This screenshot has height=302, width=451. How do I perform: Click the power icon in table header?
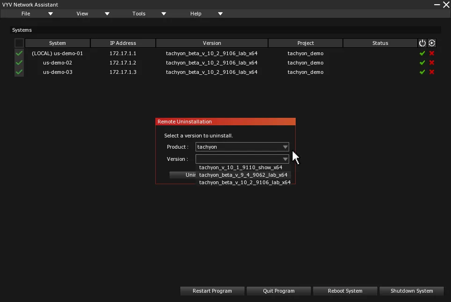click(x=422, y=43)
